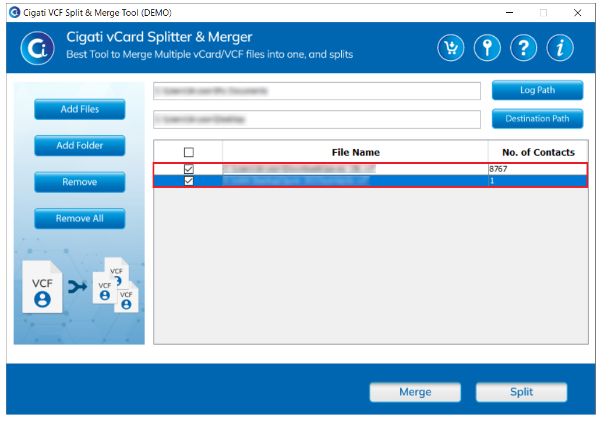
Task: Choose a Log Path
Action: 538,90
